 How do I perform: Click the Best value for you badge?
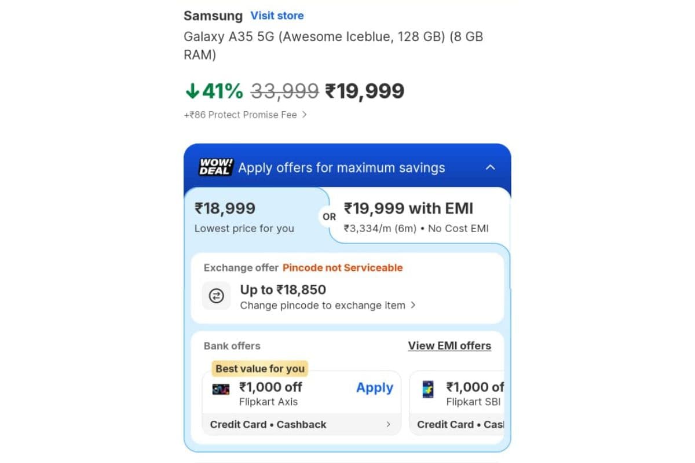tap(259, 369)
